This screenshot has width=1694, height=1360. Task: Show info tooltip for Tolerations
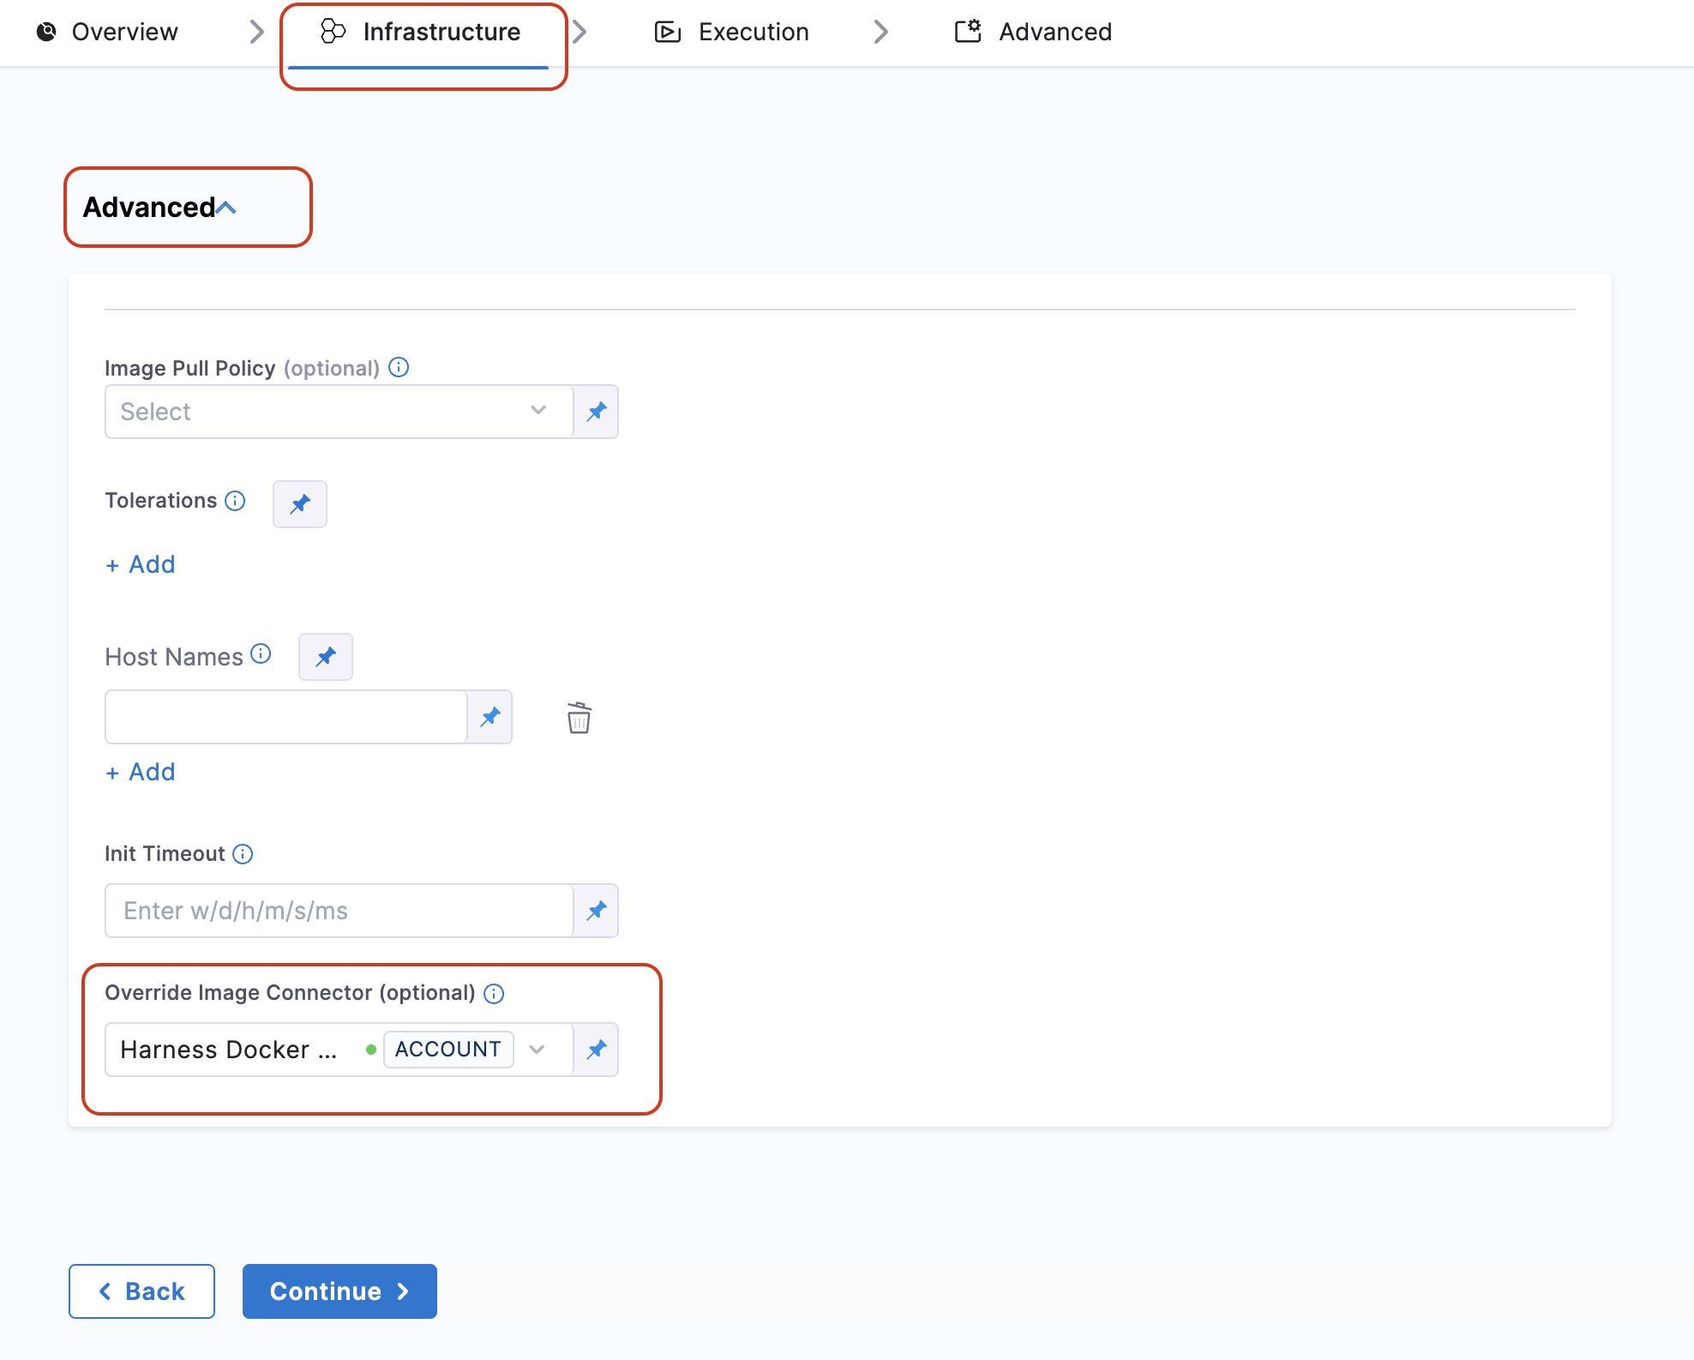click(235, 501)
